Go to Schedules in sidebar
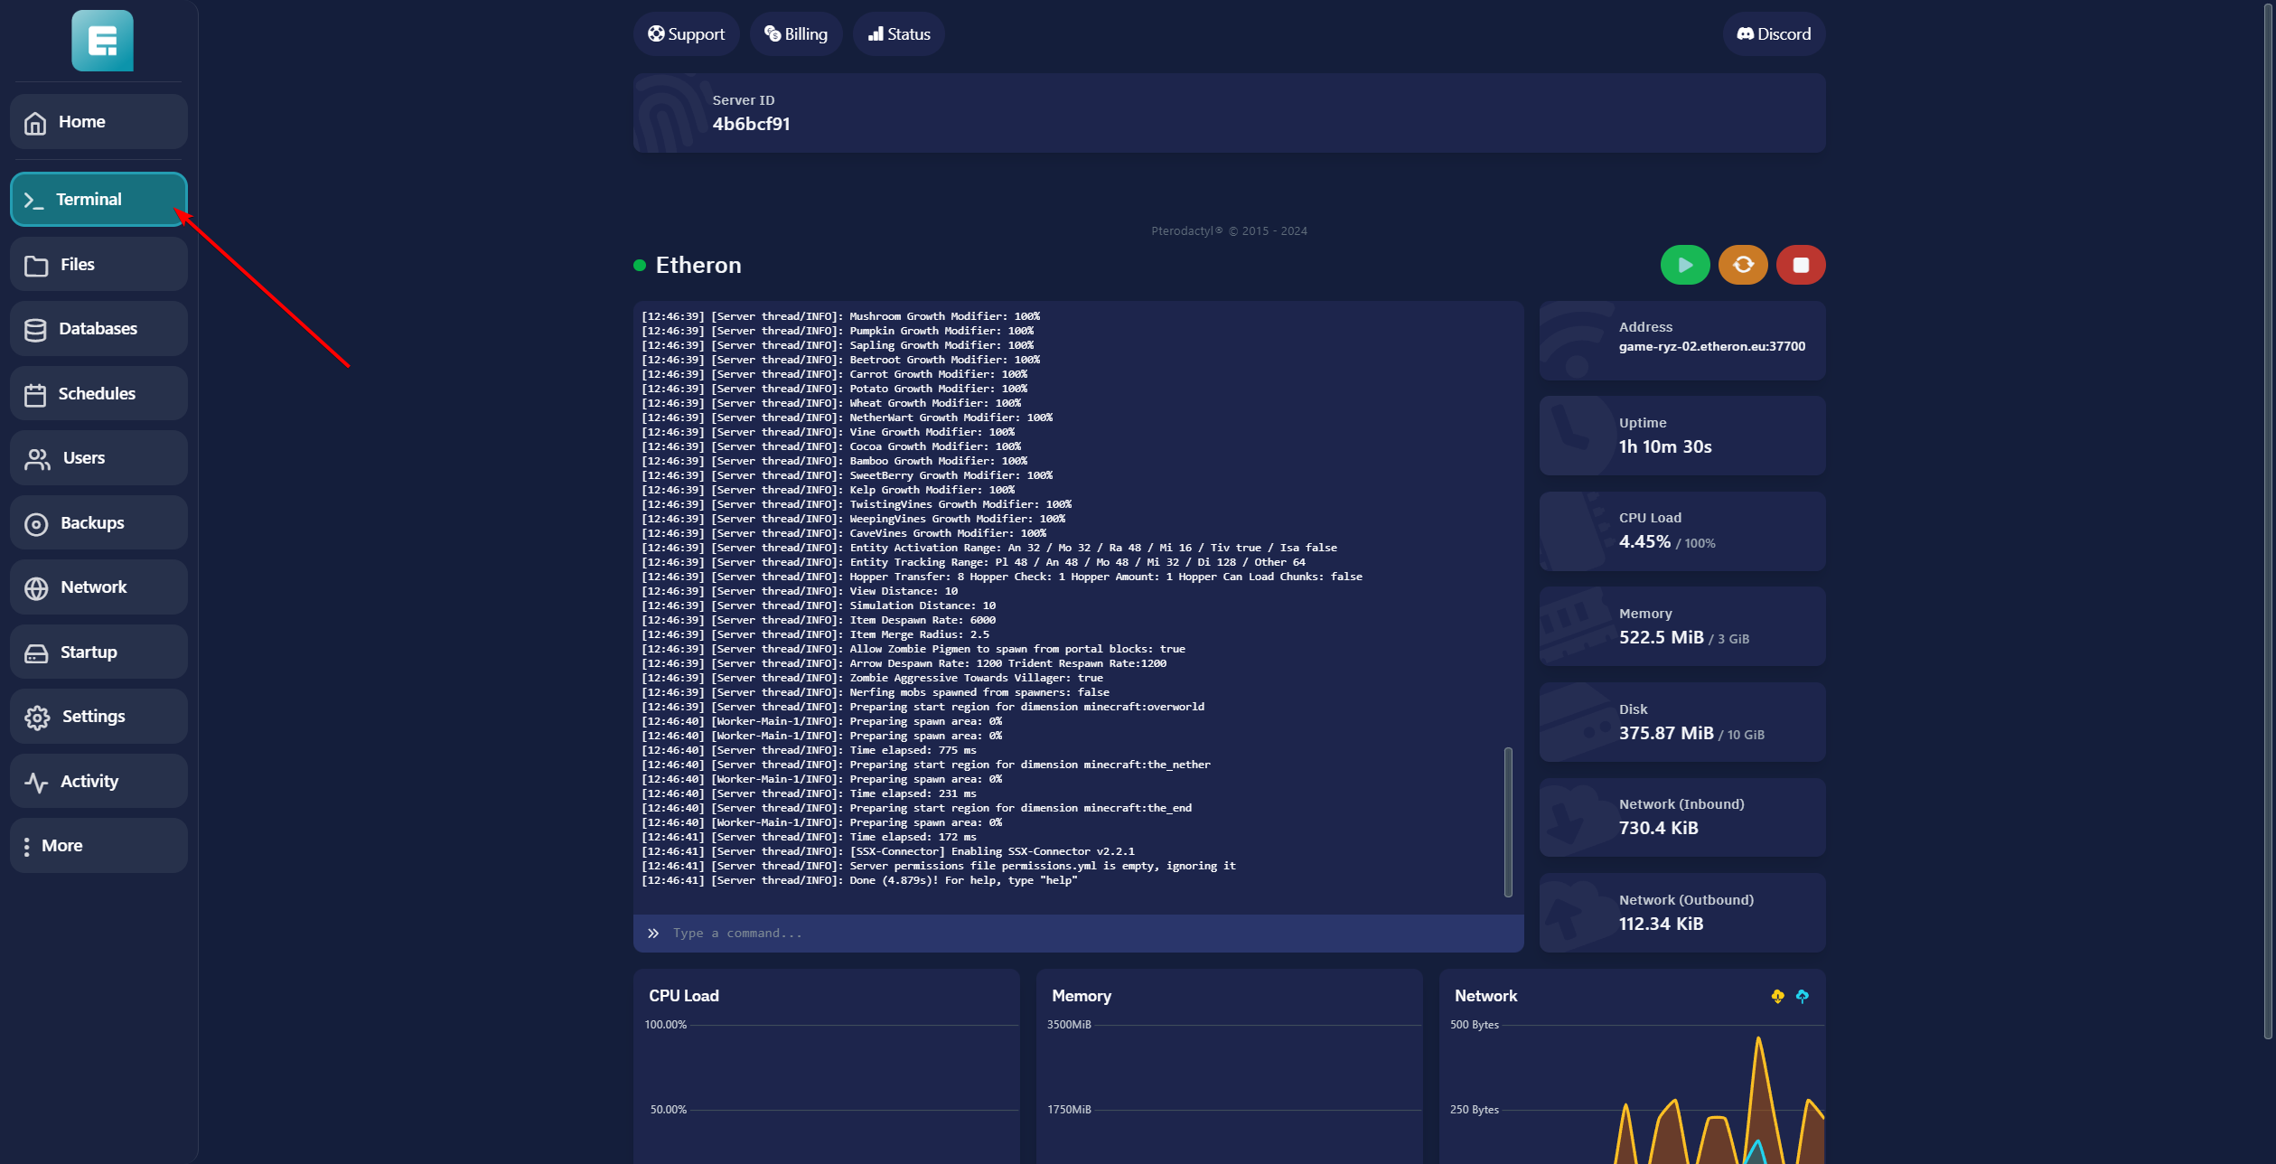2276x1164 pixels. [98, 393]
